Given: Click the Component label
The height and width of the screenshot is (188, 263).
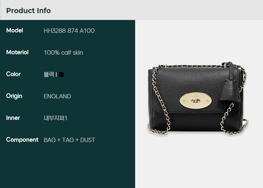Looking at the screenshot, I should (22, 140).
